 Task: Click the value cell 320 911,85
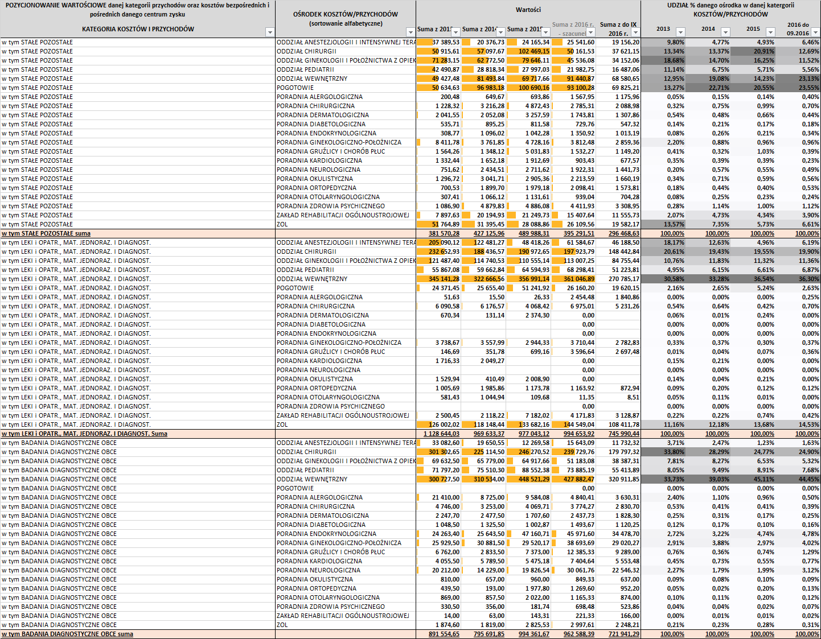click(x=618, y=479)
